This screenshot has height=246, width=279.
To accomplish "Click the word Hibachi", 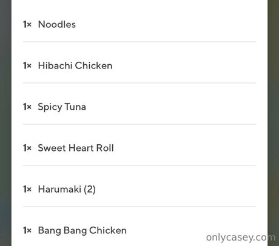I will pyautogui.click(x=55, y=65).
